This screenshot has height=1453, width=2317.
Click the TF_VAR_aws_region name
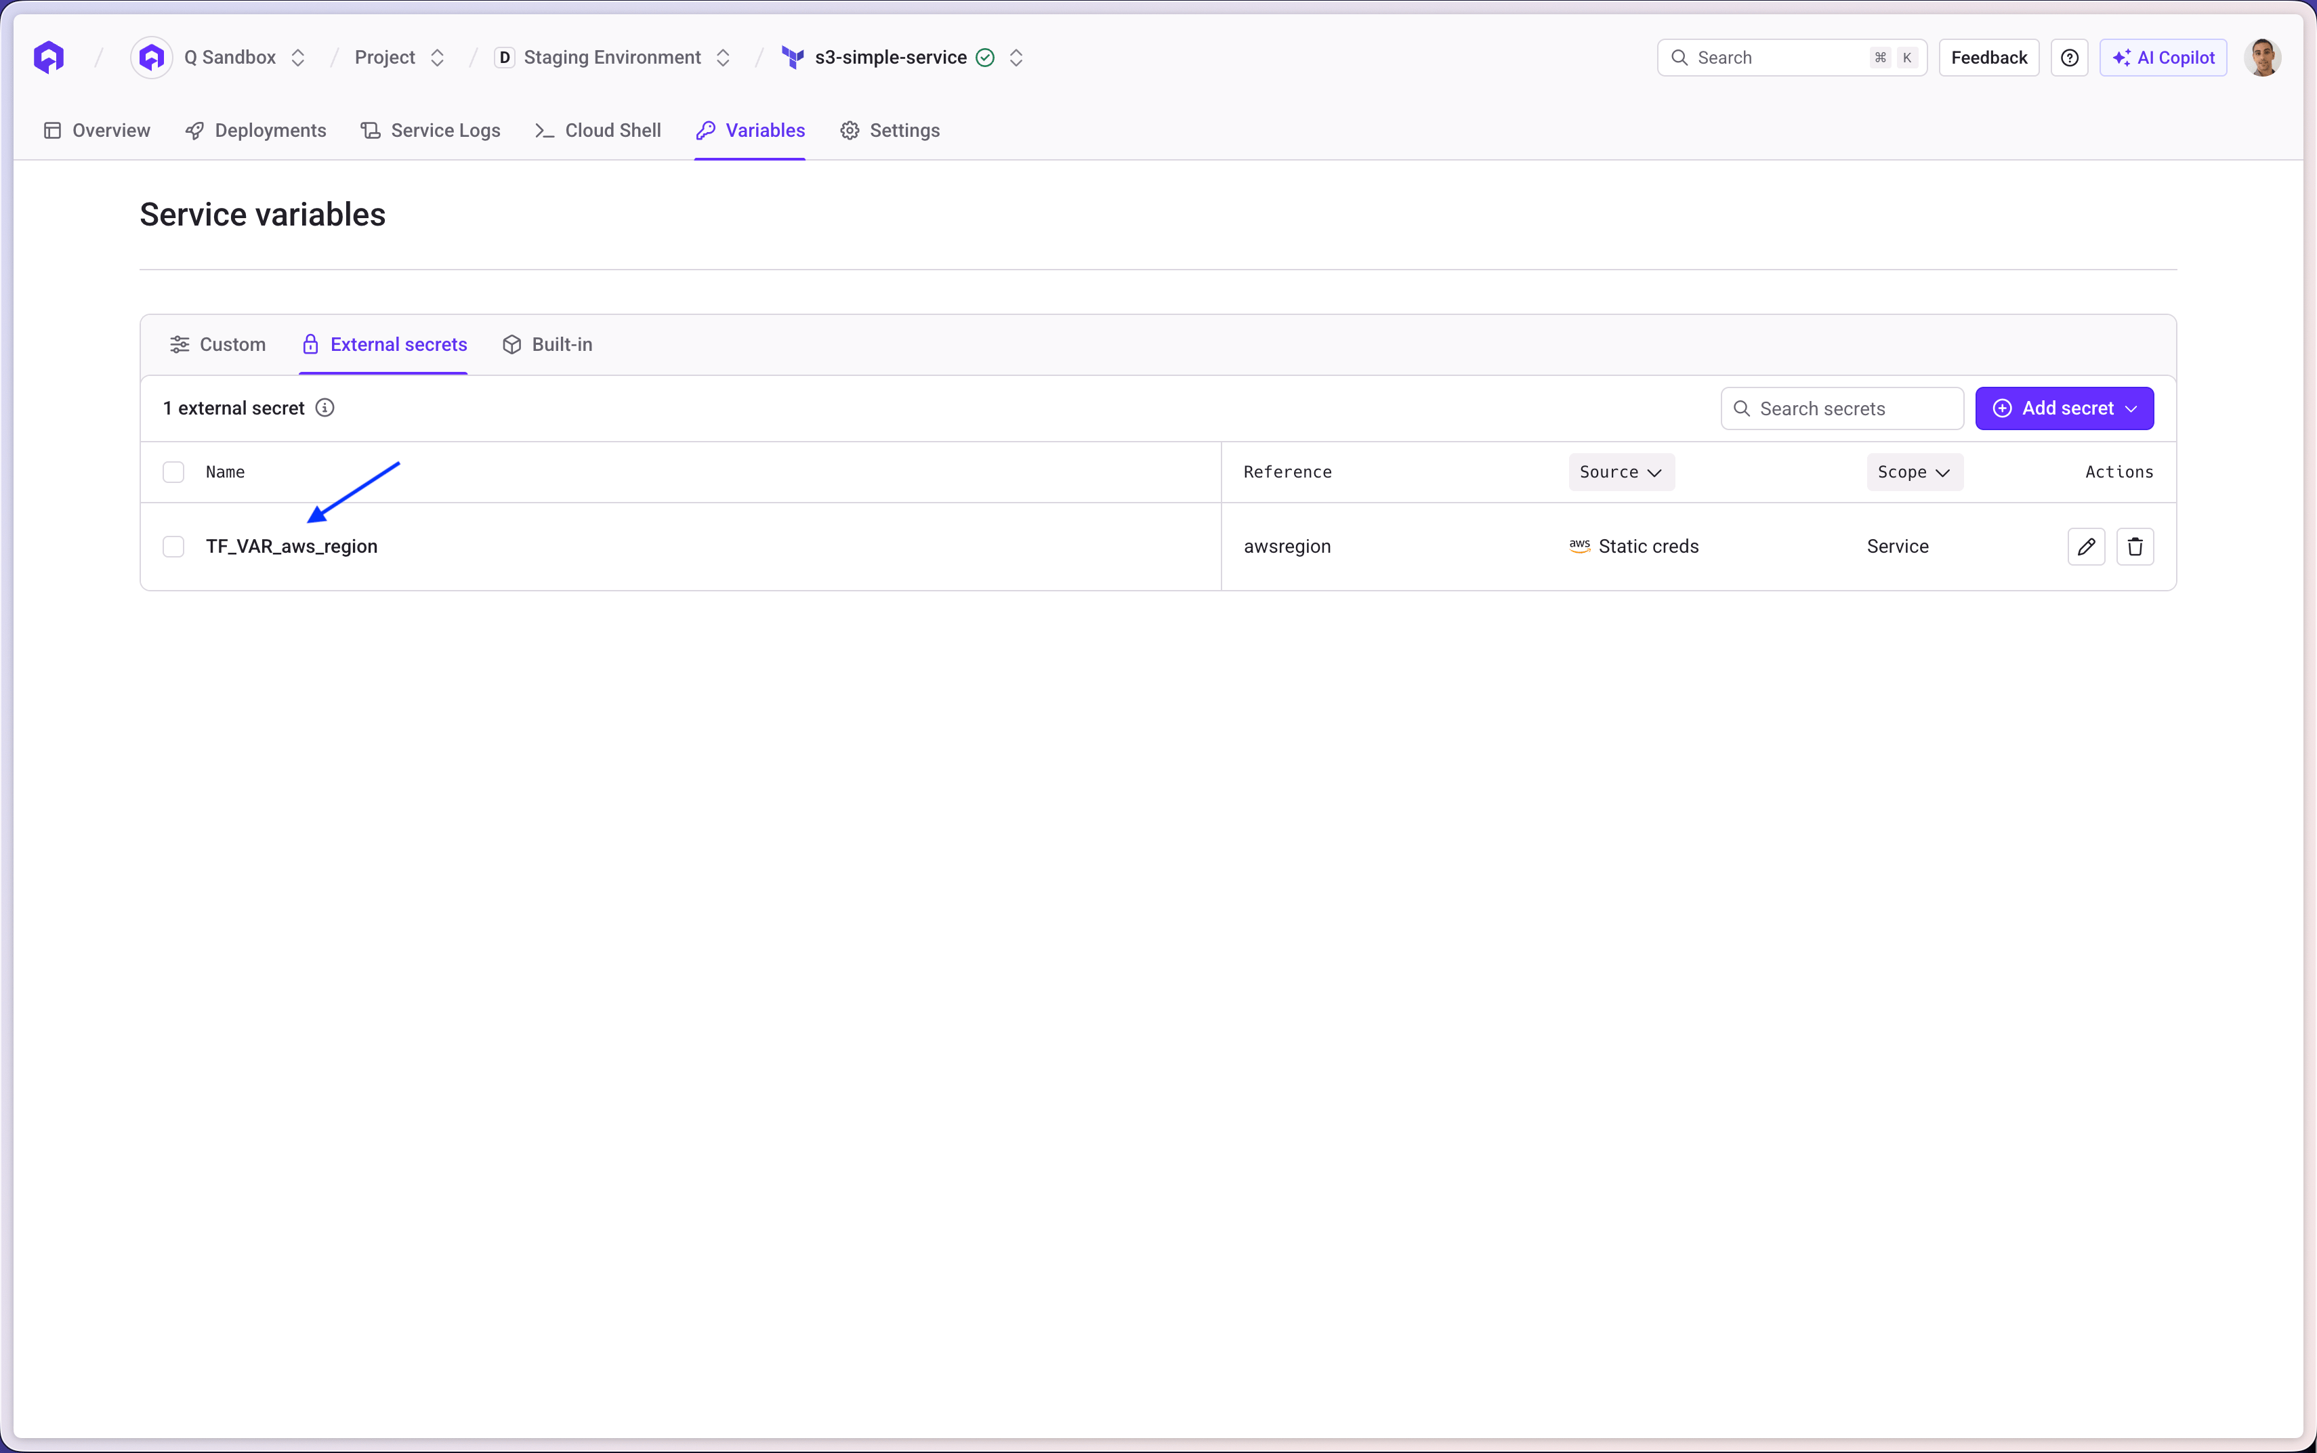pyautogui.click(x=291, y=546)
